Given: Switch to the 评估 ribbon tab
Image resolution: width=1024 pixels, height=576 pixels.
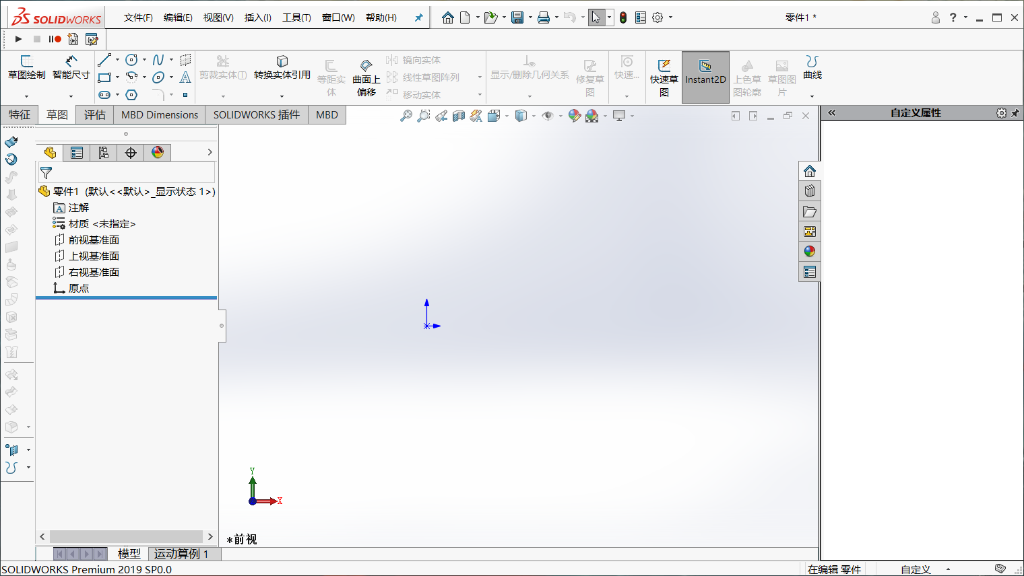Looking at the screenshot, I should pos(95,115).
